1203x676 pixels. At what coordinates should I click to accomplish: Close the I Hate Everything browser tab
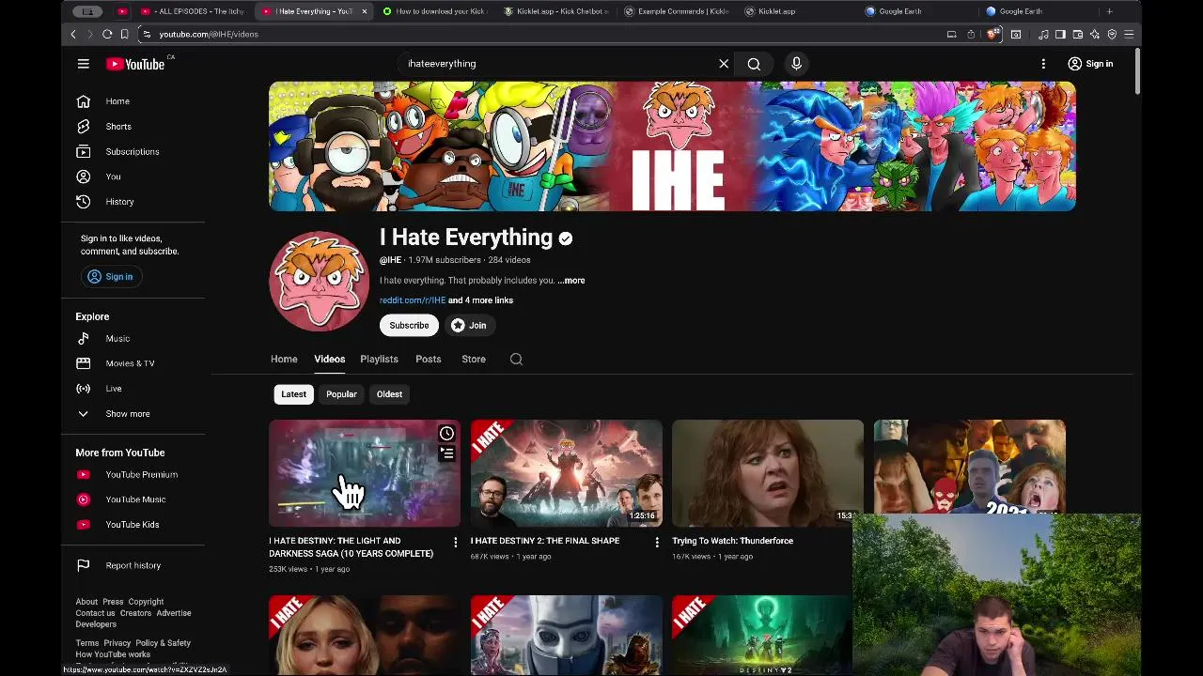pos(364,11)
